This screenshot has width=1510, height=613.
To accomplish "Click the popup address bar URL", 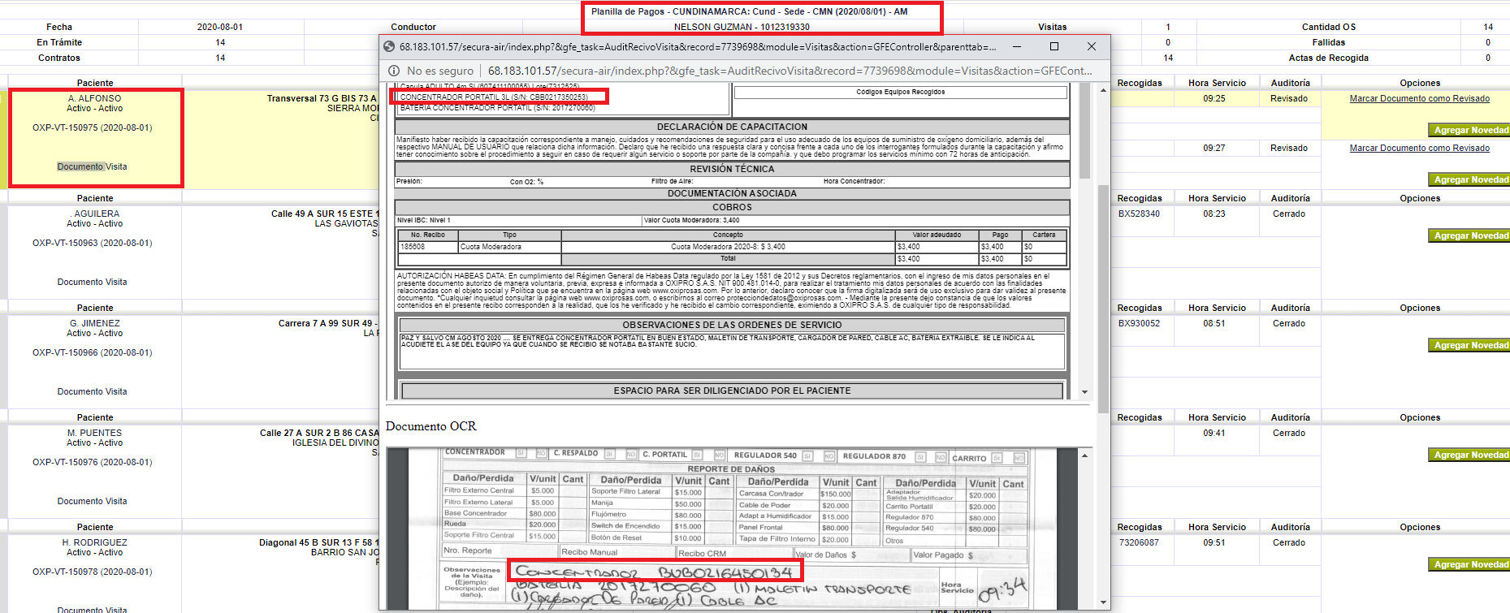I will [790, 71].
